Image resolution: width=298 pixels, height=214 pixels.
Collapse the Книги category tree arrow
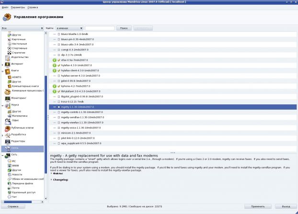point(2,71)
